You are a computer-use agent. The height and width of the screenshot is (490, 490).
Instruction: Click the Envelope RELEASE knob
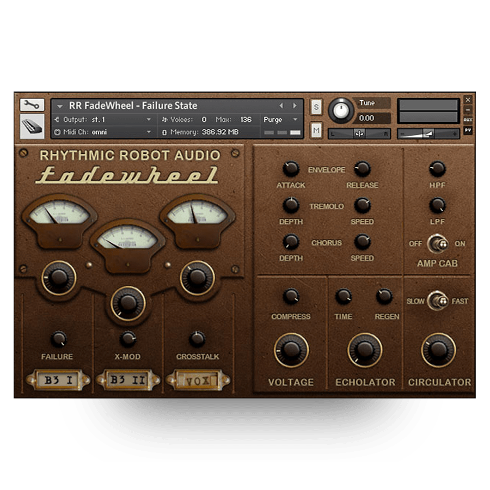[362, 168]
